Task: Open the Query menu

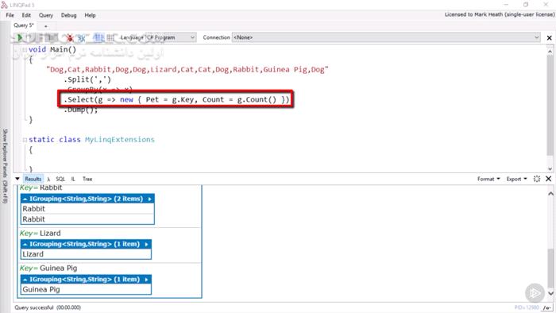Action: click(x=46, y=15)
